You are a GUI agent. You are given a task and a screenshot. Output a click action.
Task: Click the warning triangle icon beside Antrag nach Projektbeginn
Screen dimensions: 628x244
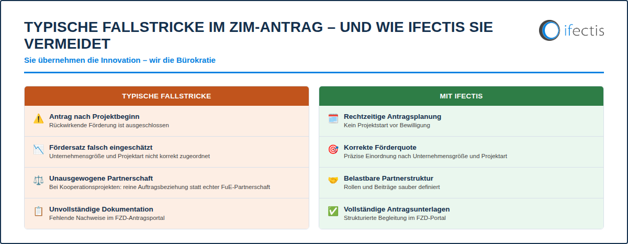[x=38, y=119]
